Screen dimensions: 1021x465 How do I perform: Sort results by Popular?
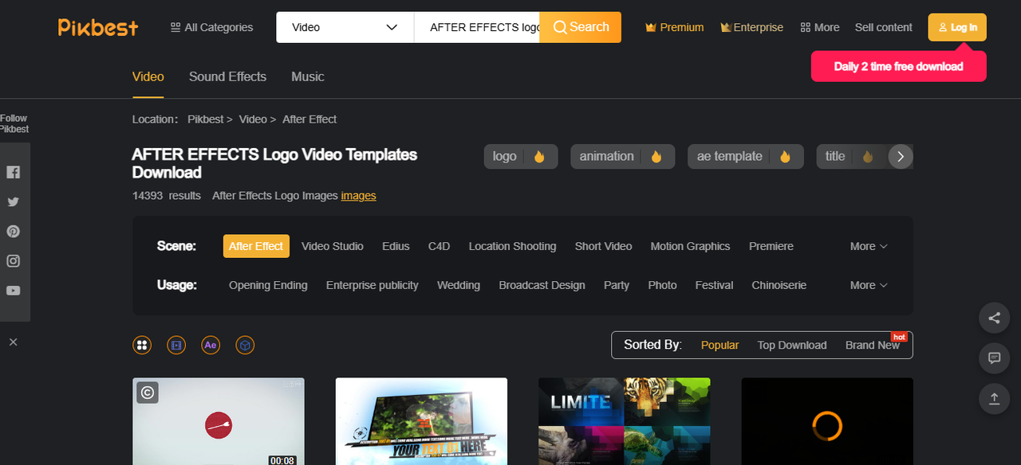(x=720, y=345)
